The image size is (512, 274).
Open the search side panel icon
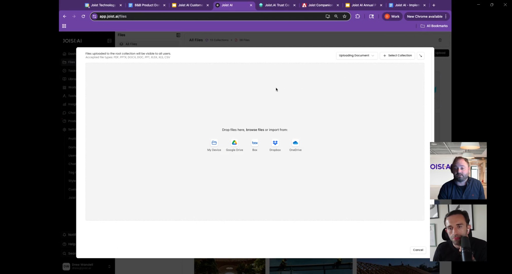pyautogui.click(x=371, y=16)
